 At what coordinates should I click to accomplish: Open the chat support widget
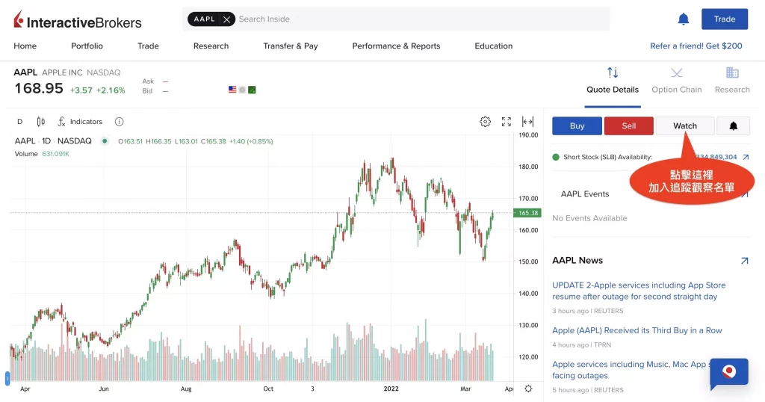click(729, 373)
